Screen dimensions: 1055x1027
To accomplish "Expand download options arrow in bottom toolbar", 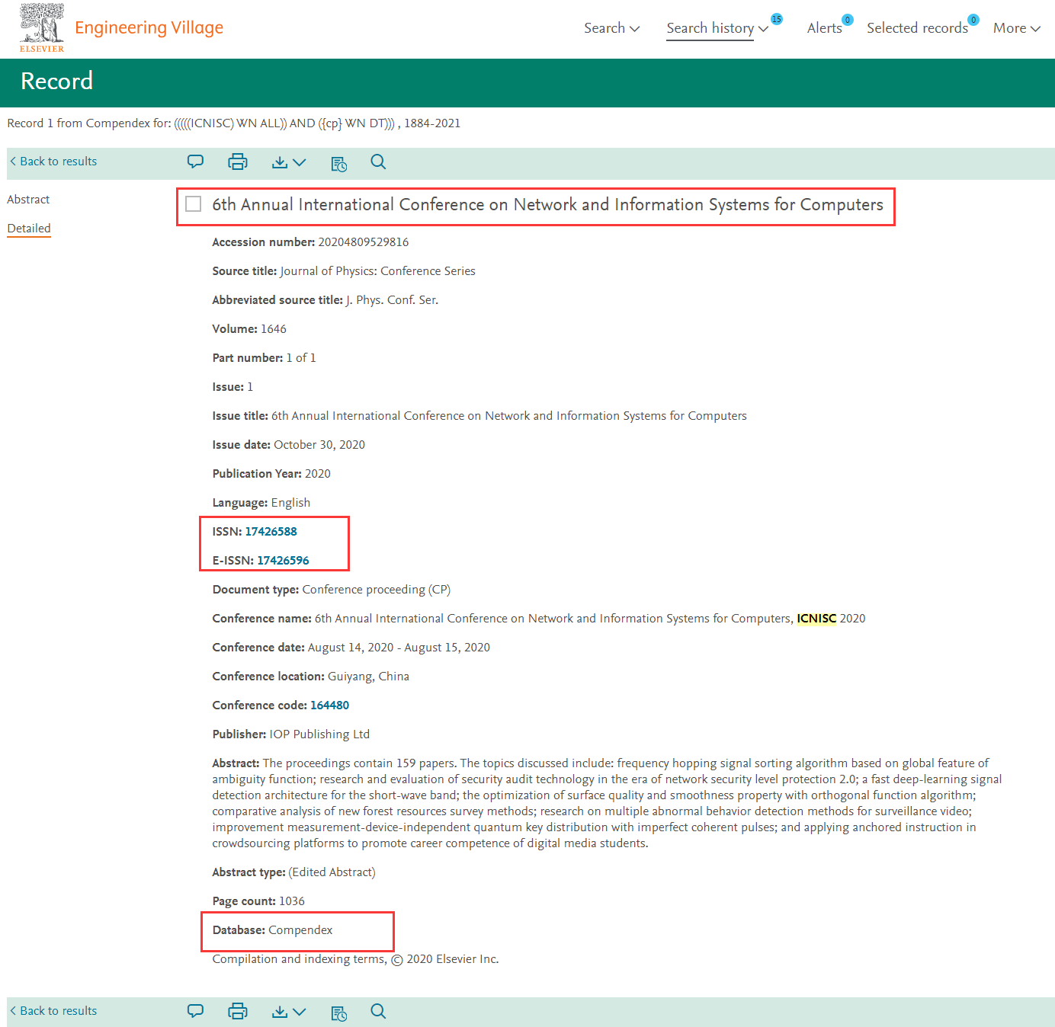I will [300, 1012].
